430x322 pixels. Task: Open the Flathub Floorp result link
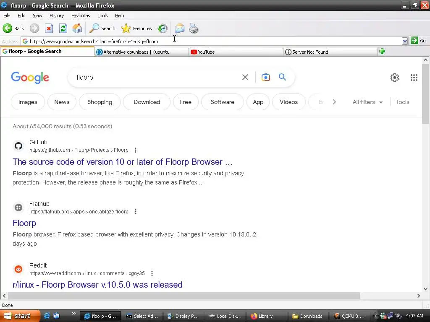tap(24, 223)
